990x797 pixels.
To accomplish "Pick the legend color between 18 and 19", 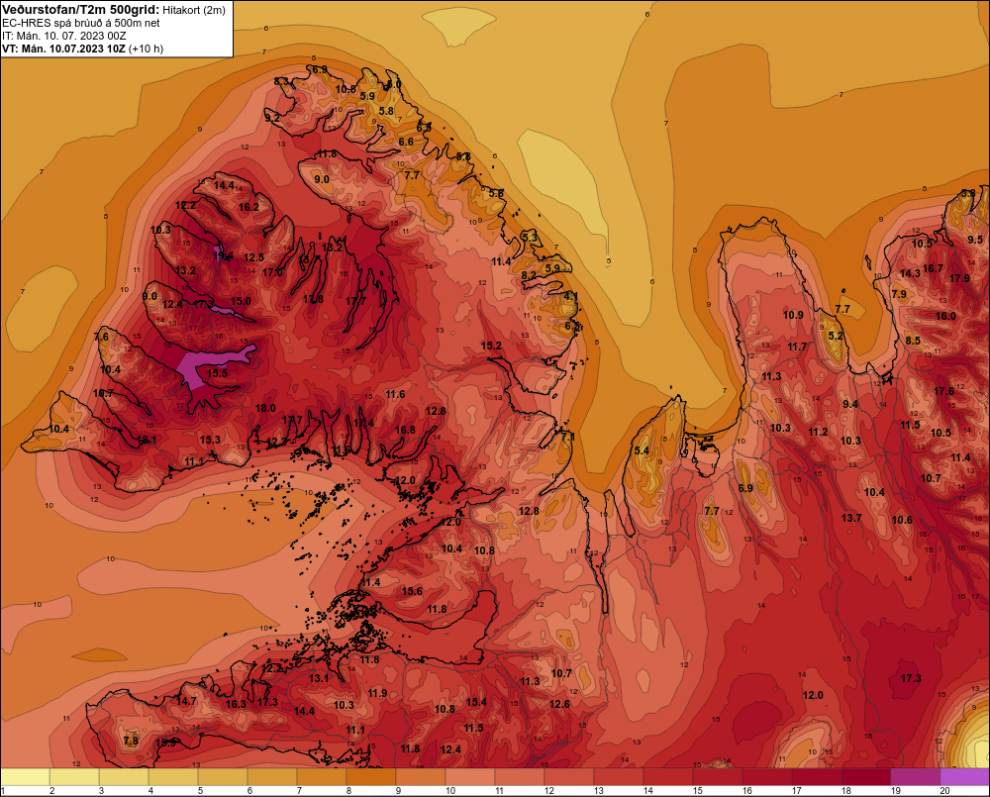I will [x=866, y=777].
